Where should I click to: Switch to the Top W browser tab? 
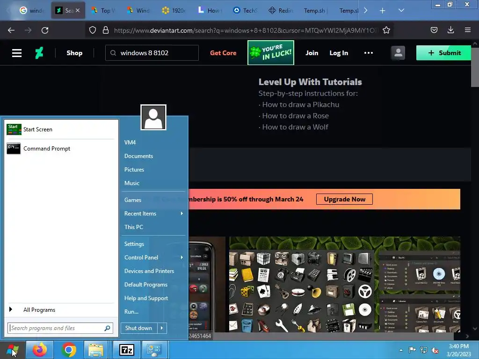[103, 10]
